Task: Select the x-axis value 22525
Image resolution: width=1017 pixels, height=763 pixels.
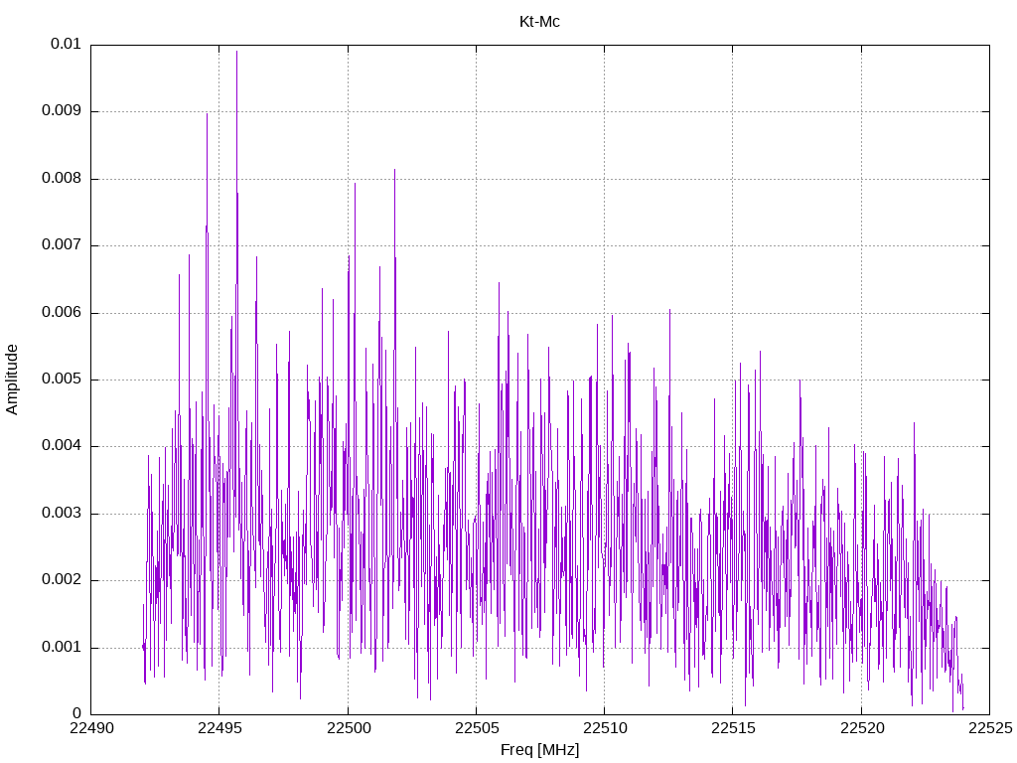Action: (990, 728)
